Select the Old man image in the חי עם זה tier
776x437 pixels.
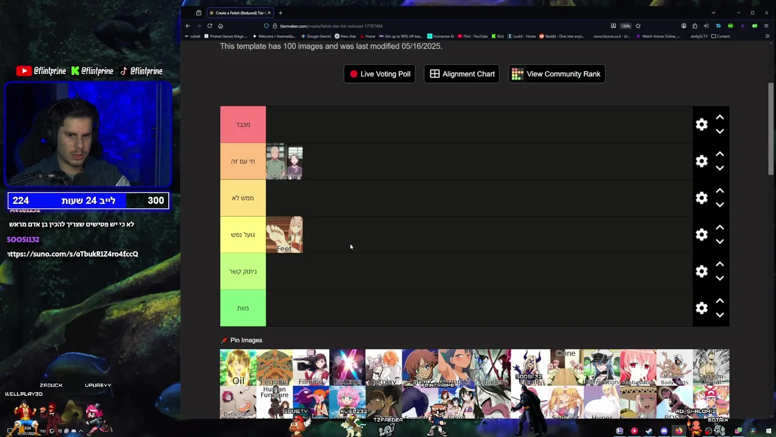[284, 161]
